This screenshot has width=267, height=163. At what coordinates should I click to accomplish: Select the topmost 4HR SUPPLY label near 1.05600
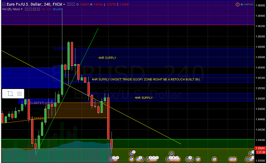[107, 58]
